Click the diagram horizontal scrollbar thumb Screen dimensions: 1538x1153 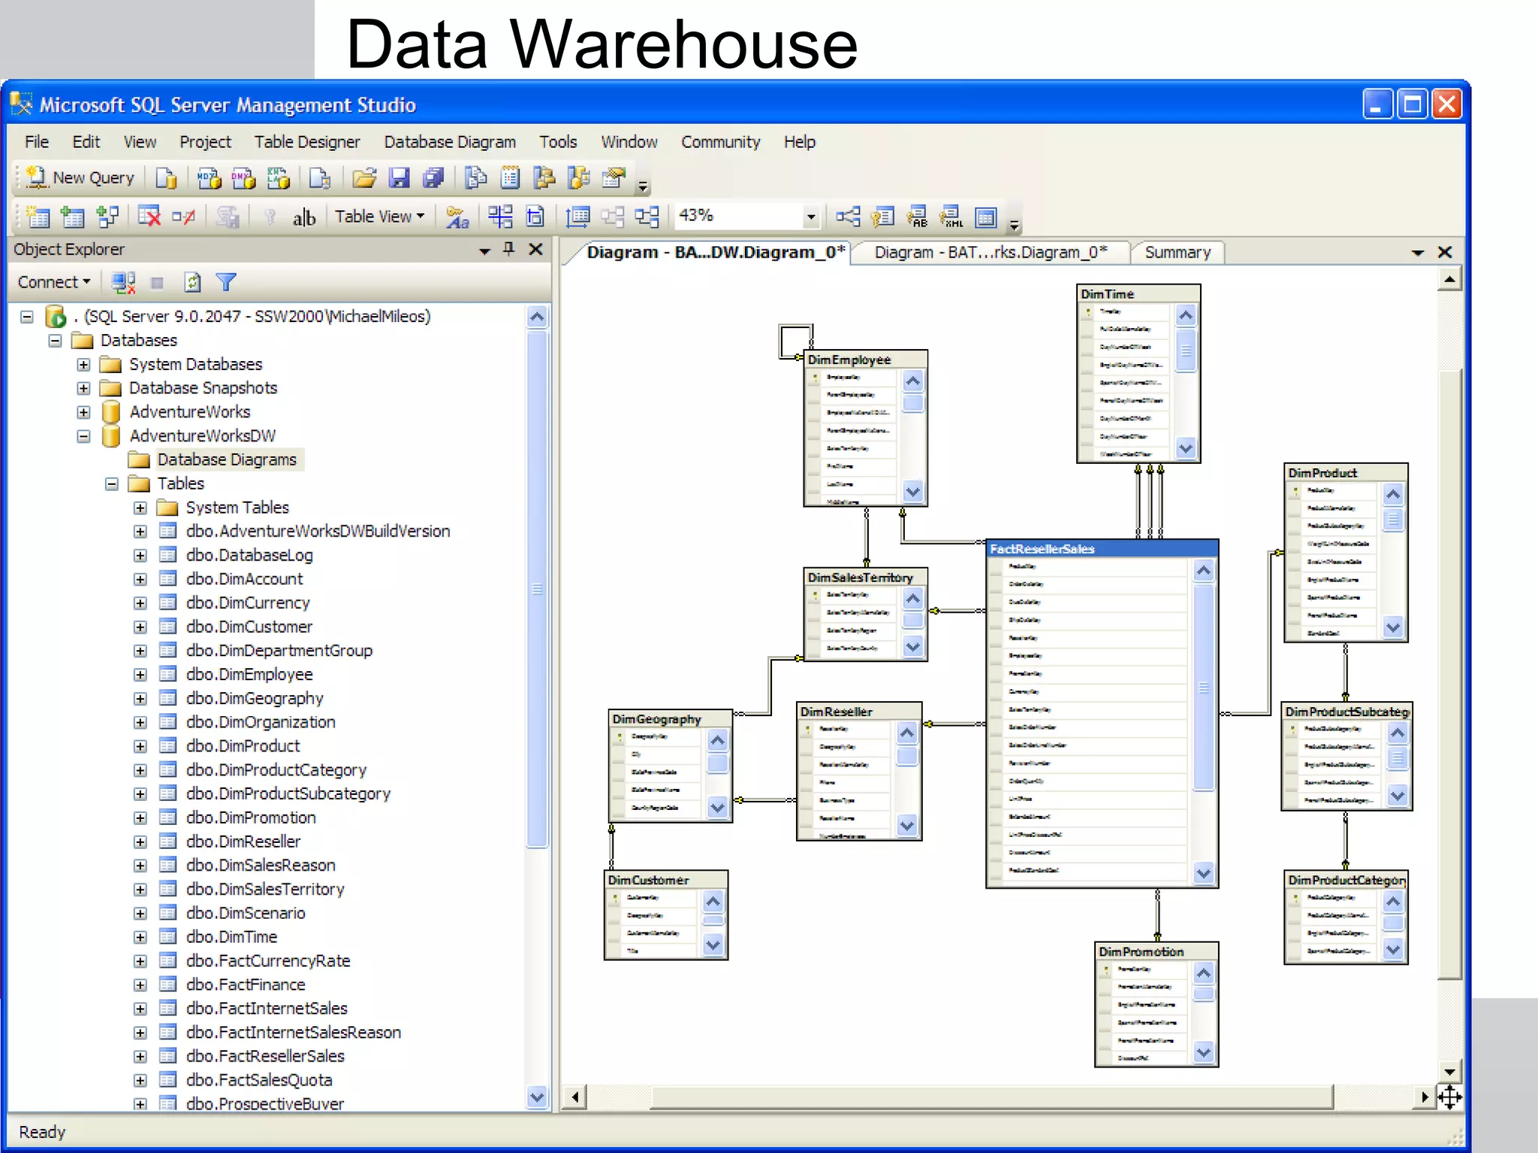click(991, 1097)
